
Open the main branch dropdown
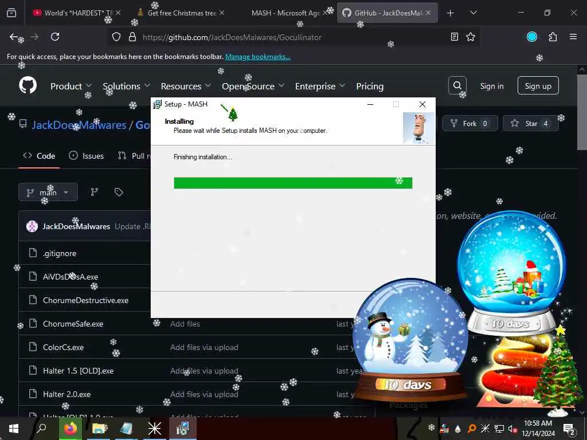(x=48, y=192)
